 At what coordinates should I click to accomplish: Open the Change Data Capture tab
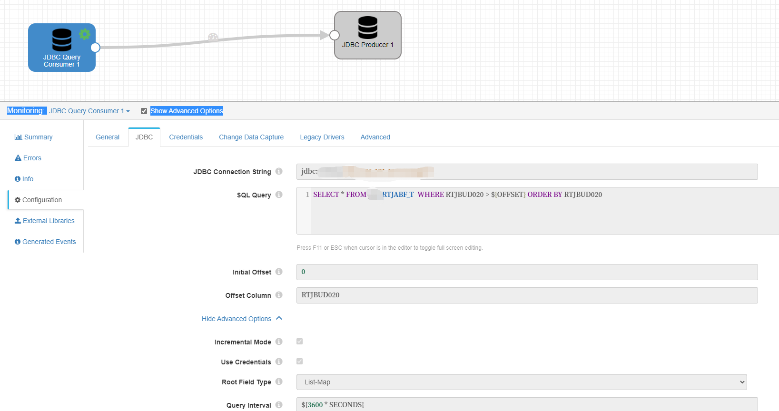[x=251, y=137]
